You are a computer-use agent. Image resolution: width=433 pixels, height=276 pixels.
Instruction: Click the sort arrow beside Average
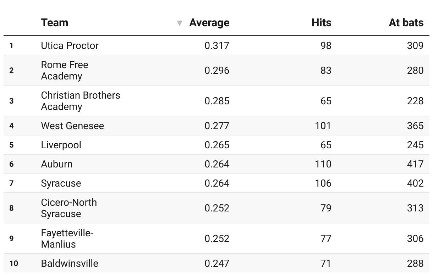[x=180, y=23]
